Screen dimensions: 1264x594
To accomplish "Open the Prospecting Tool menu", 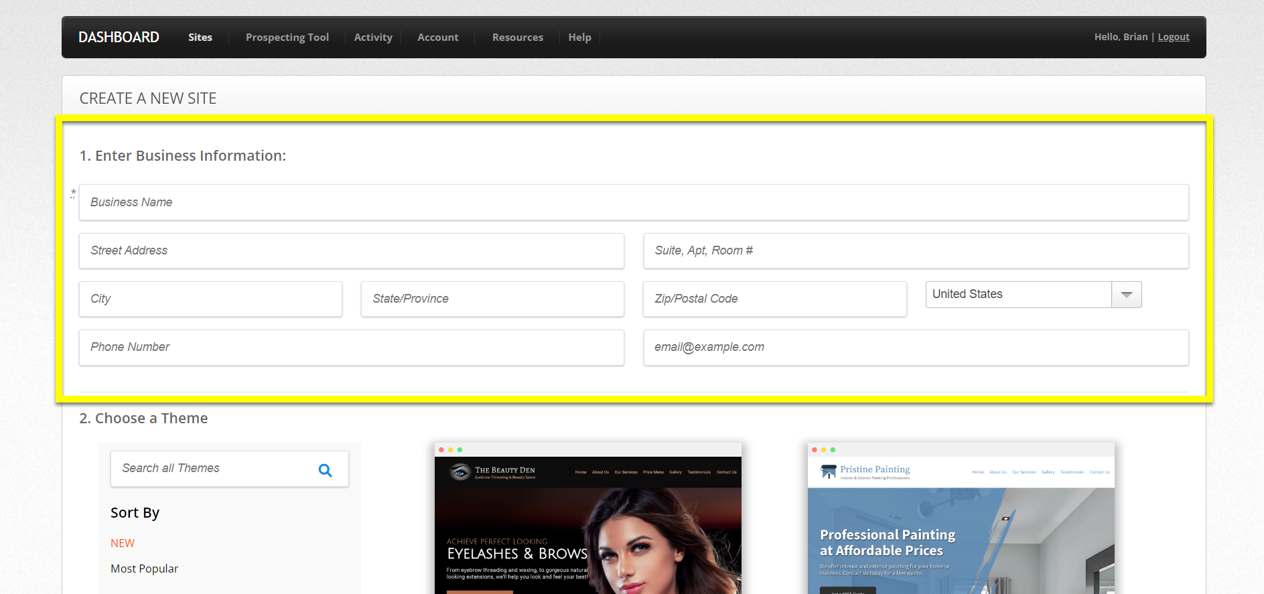I will point(287,38).
